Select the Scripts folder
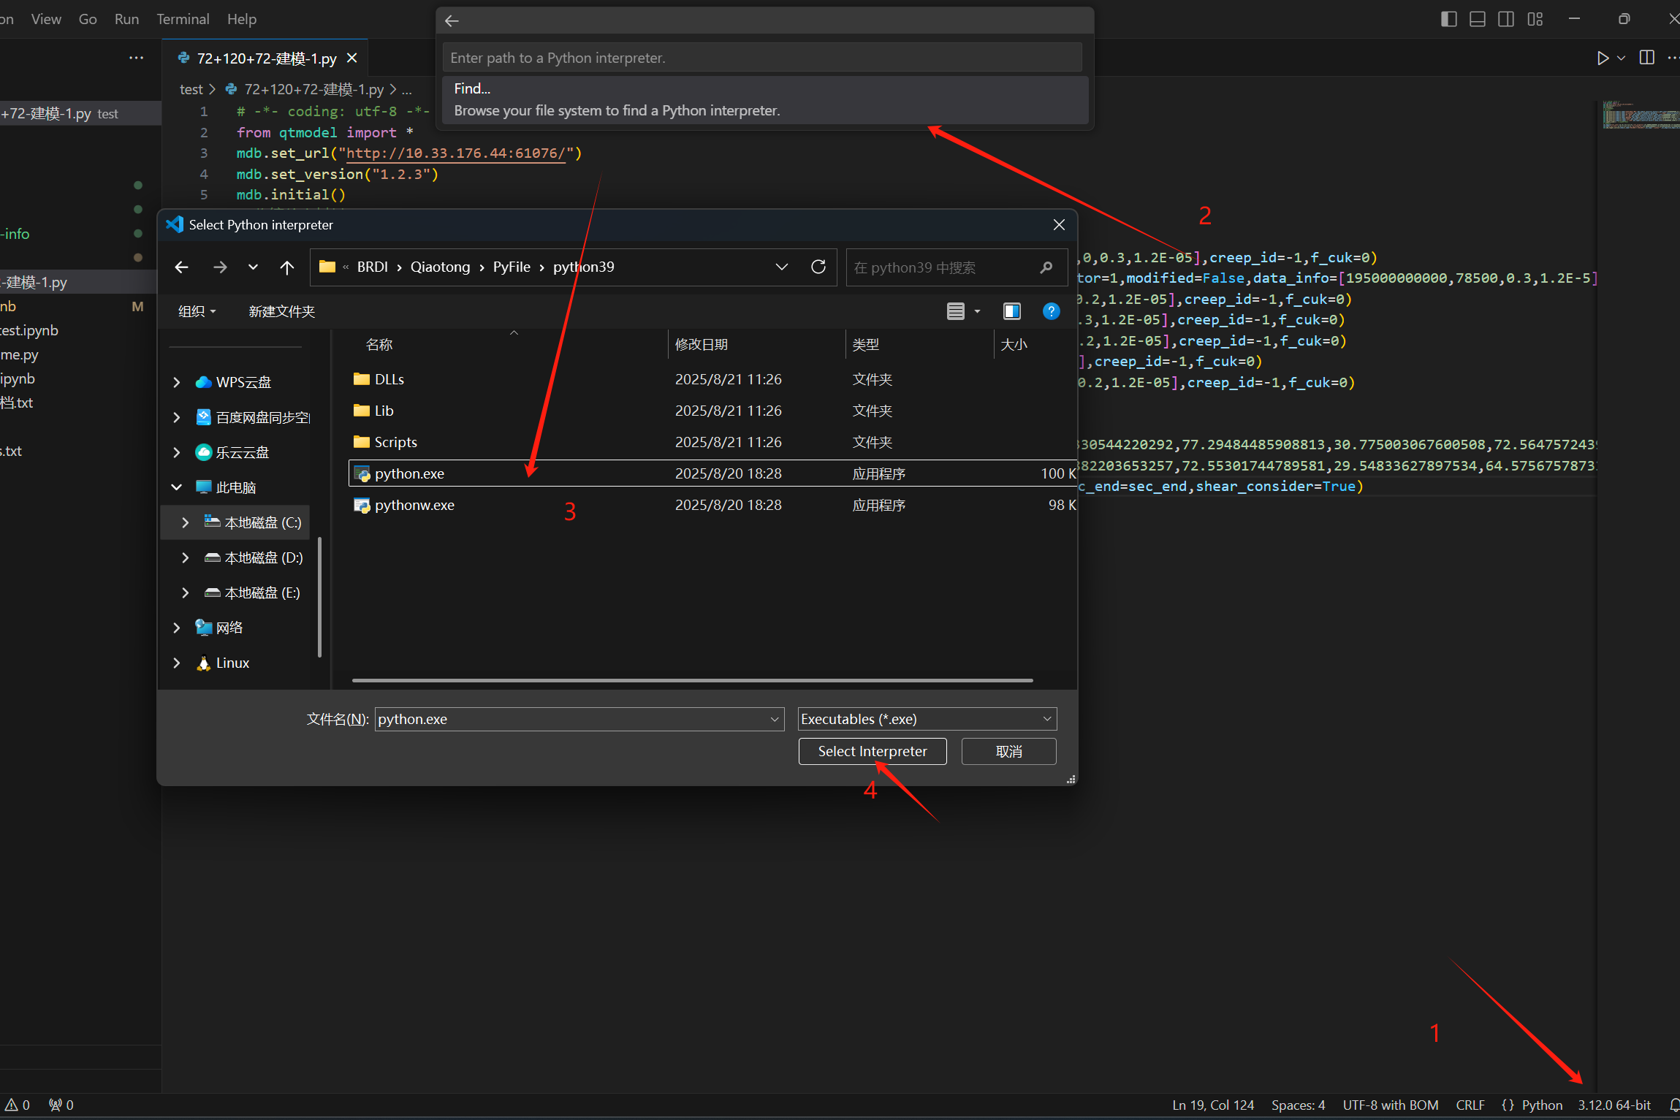This screenshot has width=1680, height=1120. point(385,442)
